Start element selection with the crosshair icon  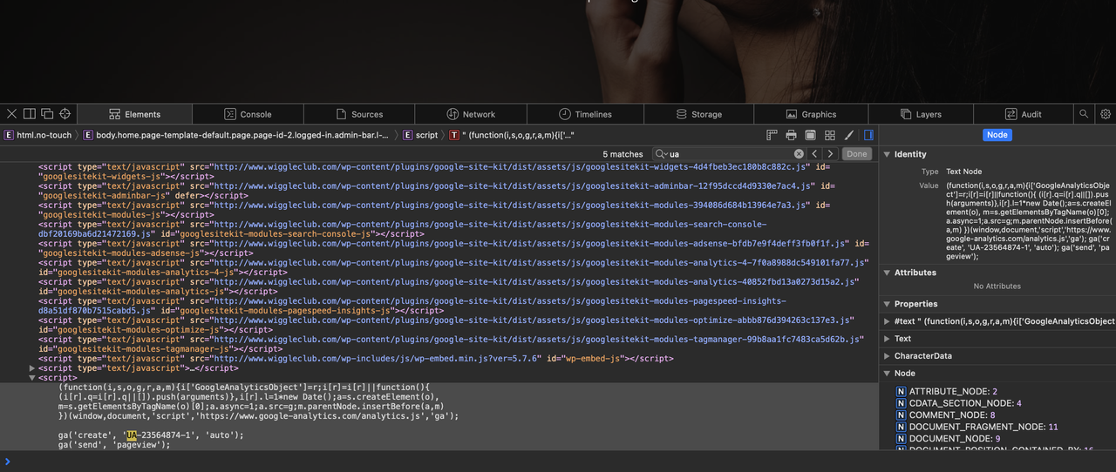point(65,114)
